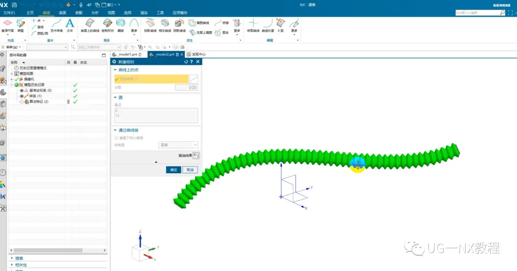Image resolution: width=517 pixels, height=271 pixels.
Task: Click the 分割 value field showing 100
Action: [x=186, y=87]
